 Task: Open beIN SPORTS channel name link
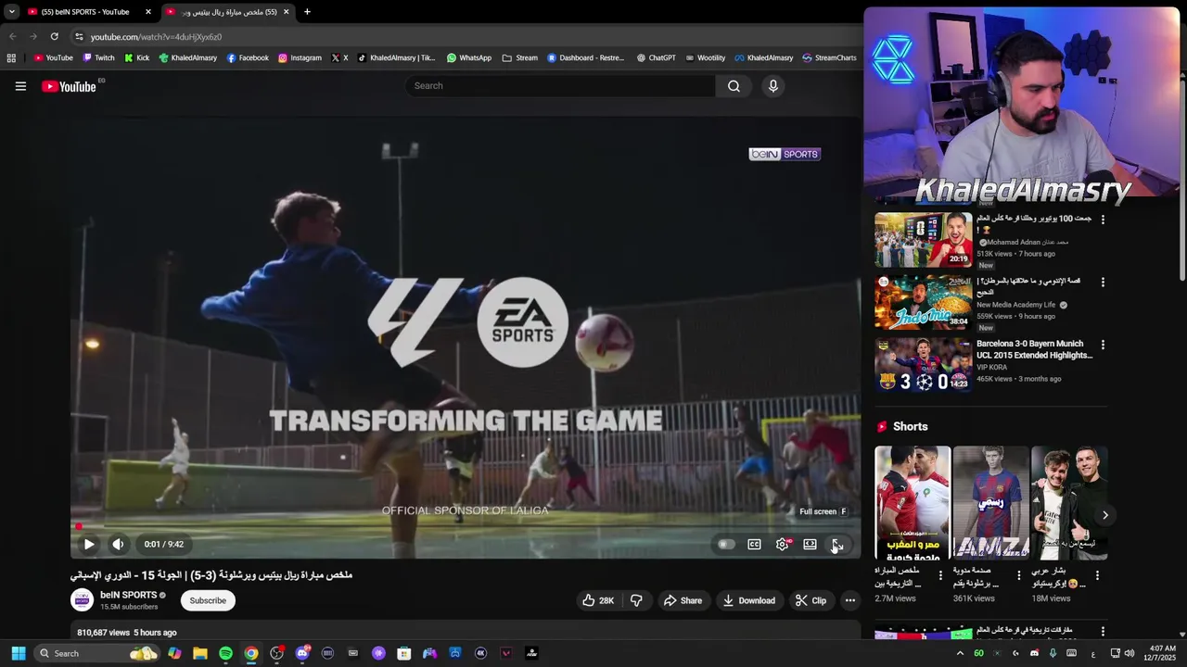(128, 595)
